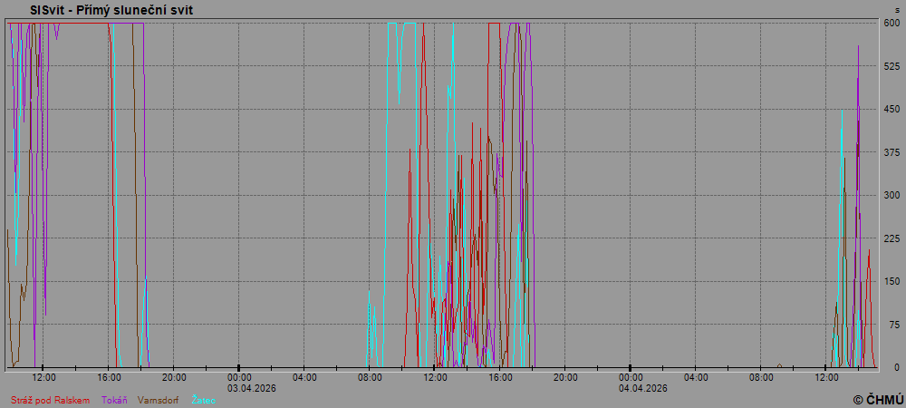Viewport: 906px width, 408px height.
Task: Select the 450 y-axis label
Action: click(x=892, y=110)
